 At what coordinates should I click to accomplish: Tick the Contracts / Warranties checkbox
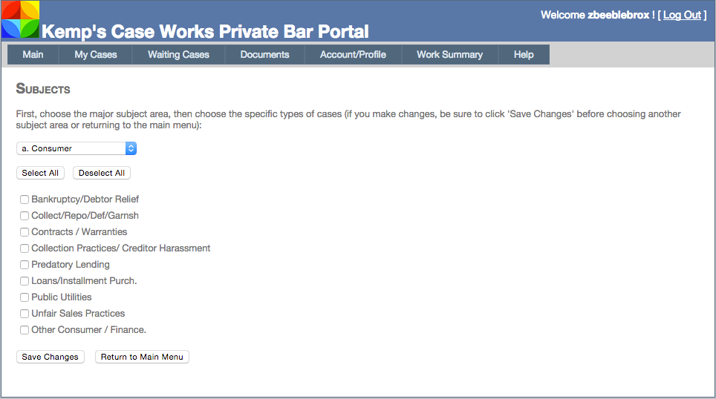coord(25,232)
